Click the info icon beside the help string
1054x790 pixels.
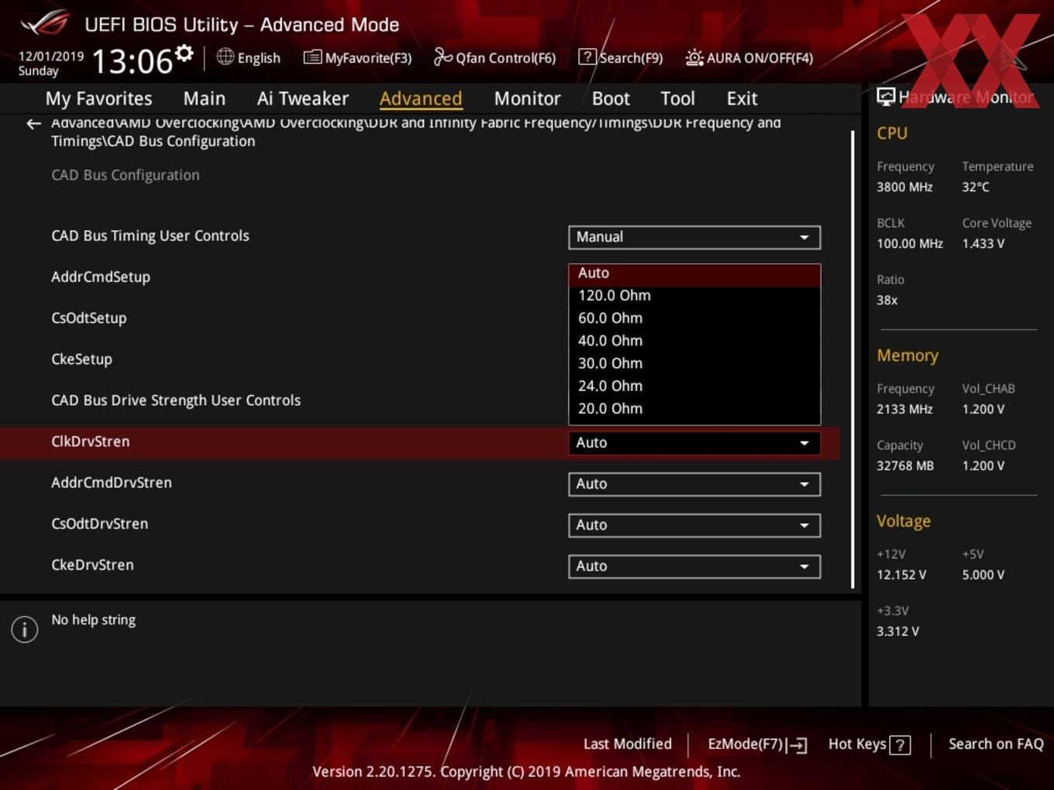(x=25, y=630)
